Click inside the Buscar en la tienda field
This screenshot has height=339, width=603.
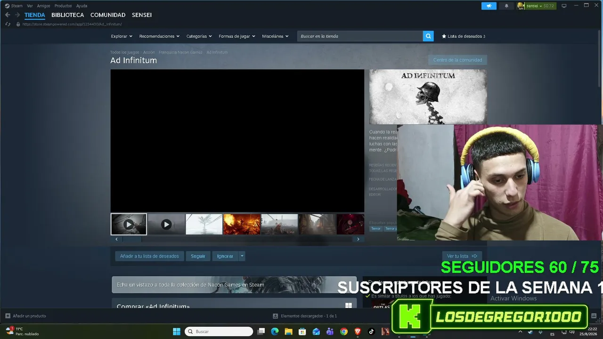[x=360, y=36]
